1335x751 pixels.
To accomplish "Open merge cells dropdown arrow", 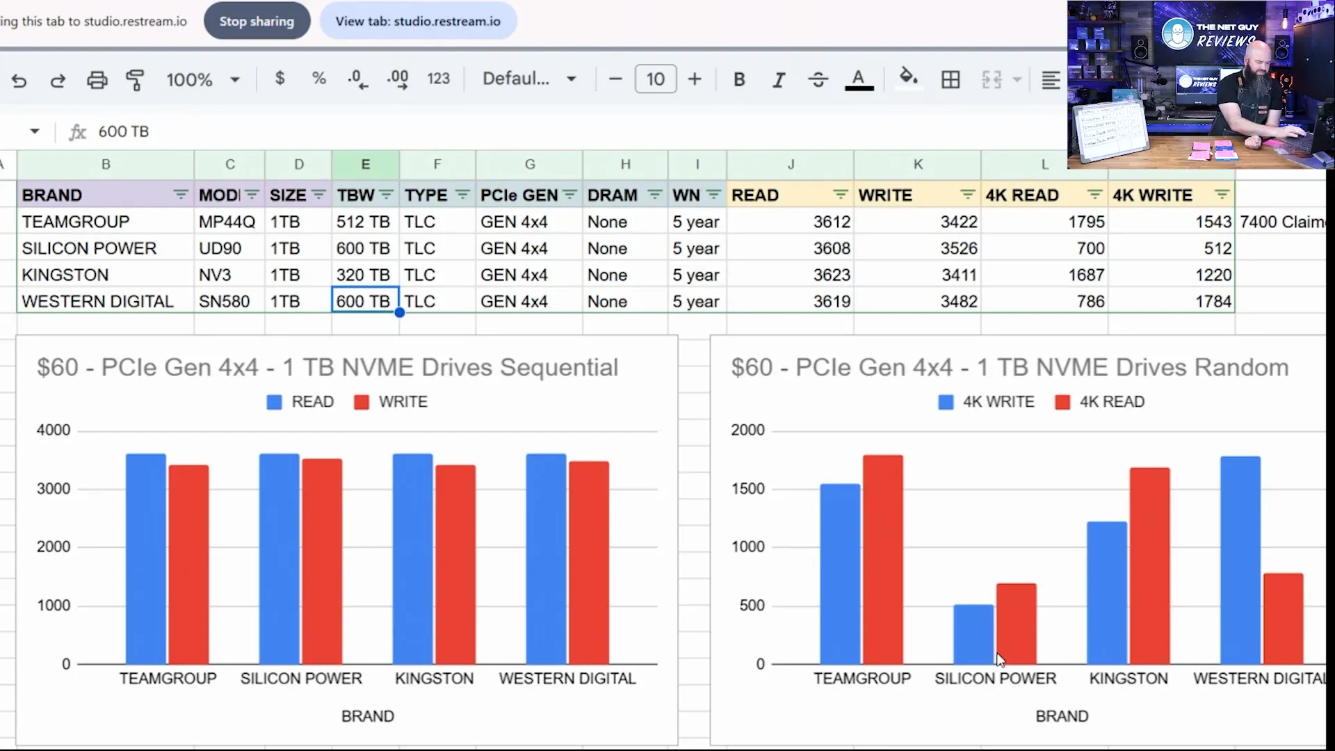I will click(x=1017, y=79).
